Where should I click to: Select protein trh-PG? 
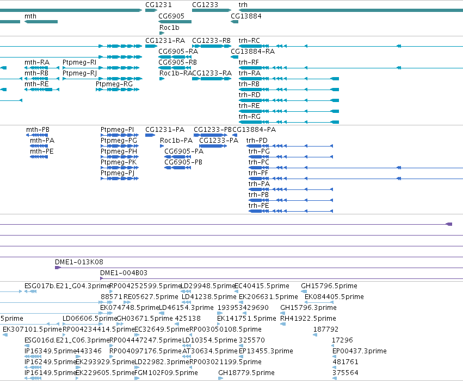(291, 157)
